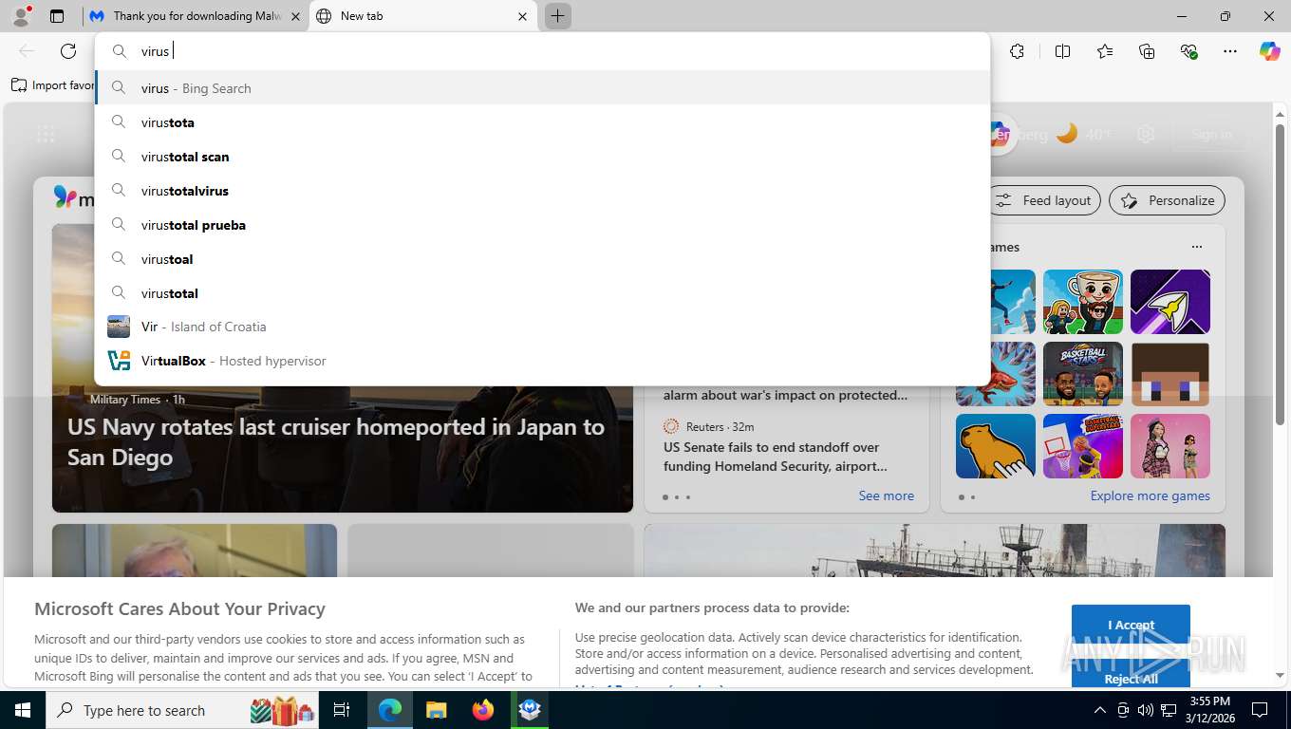Open the app launcher grid icon
Screen dimensions: 1291x729
pyautogui.click(x=46, y=134)
